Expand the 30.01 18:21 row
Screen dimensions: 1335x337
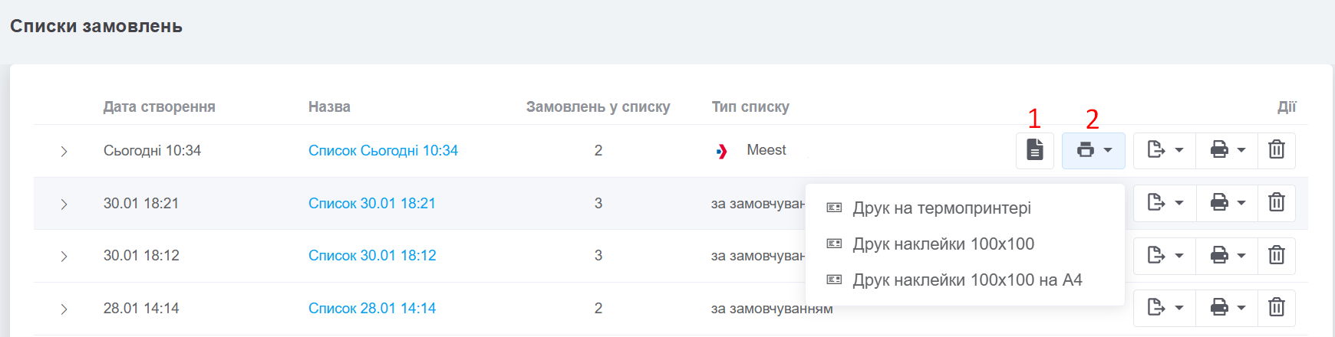pyautogui.click(x=64, y=204)
